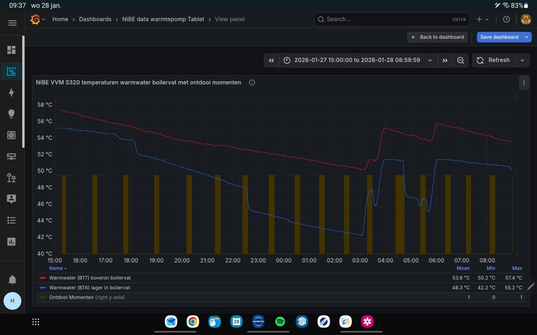Shift time range forward with double-right arrows
537x335 pixels.
(x=444, y=60)
